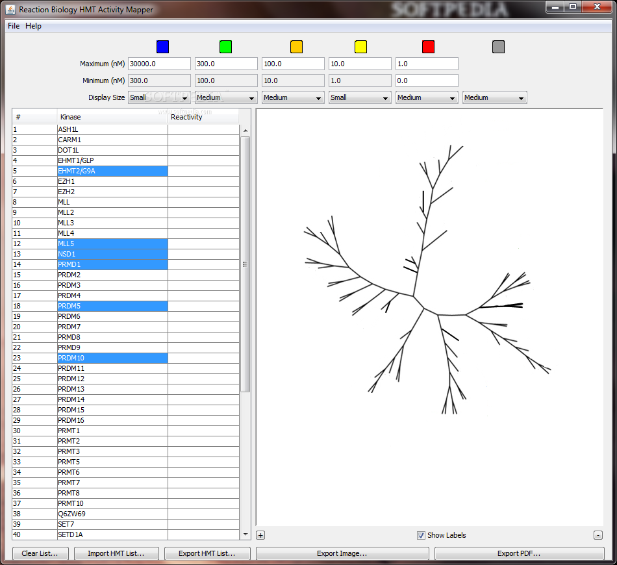The height and width of the screenshot is (565, 617).
Task: Click Export PDF button
Action: 519,553
